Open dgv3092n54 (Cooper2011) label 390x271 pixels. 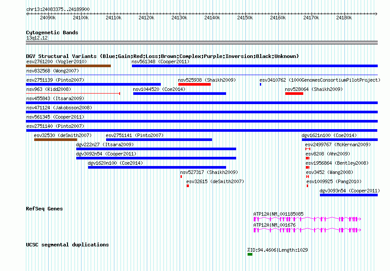pos(106,154)
